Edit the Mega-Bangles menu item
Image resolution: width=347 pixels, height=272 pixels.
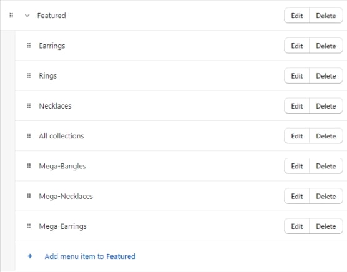297,166
